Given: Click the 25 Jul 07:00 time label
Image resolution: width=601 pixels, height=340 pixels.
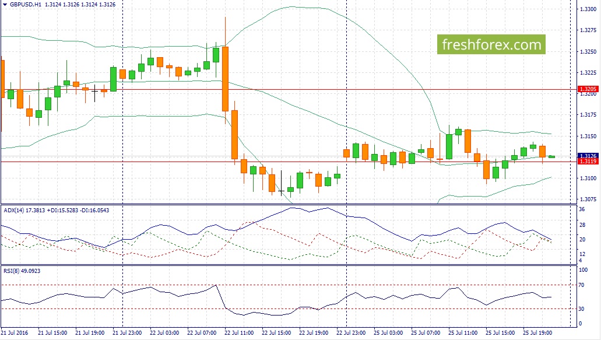Looking at the screenshot, I should [426, 333].
